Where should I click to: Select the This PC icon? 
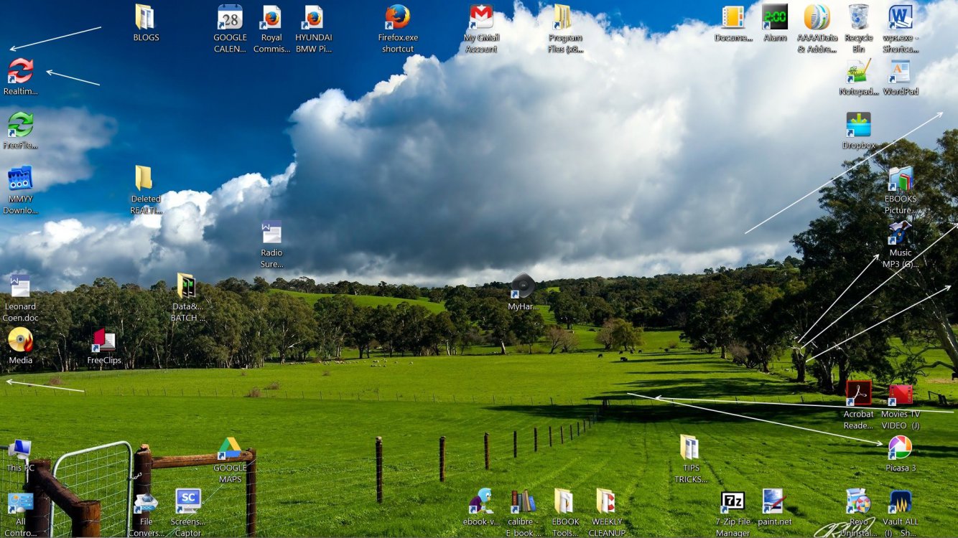[20, 450]
